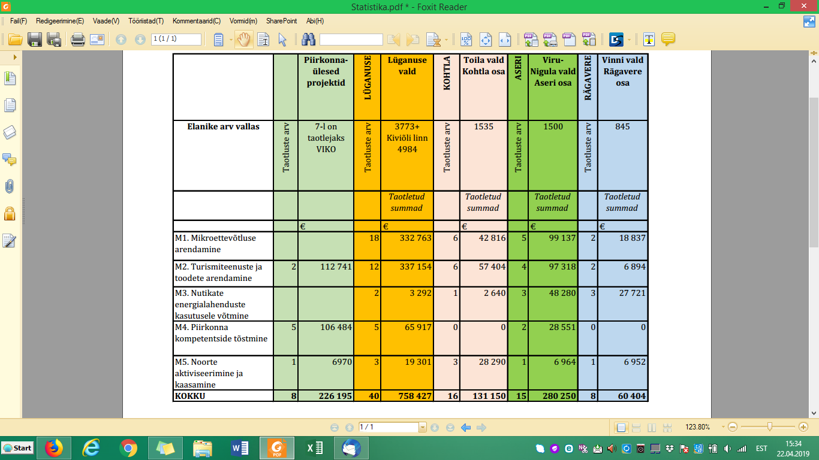The height and width of the screenshot is (460, 819).
Task: Go to previous page with up arrow
Action: point(121,40)
